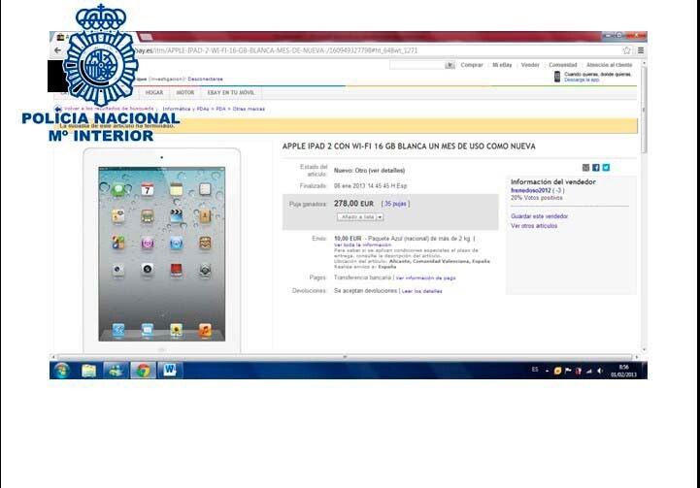The width and height of the screenshot is (700, 488).
Task: Share the listing on Twitter
Action: tap(606, 167)
